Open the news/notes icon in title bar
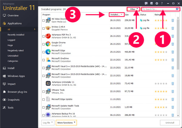The height and width of the screenshot is (128, 182). point(151,3)
